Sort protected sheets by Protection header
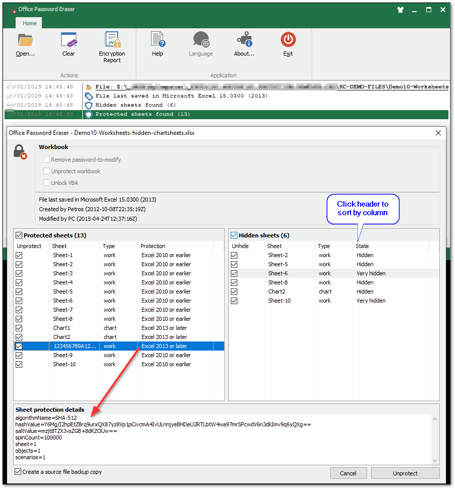 click(176, 246)
